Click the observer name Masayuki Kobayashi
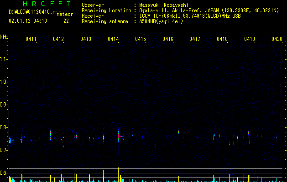This screenshot has width=287, height=182. [x=164, y=5]
